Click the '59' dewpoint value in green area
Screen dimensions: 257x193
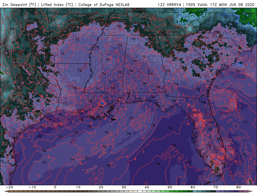click(x=243, y=24)
